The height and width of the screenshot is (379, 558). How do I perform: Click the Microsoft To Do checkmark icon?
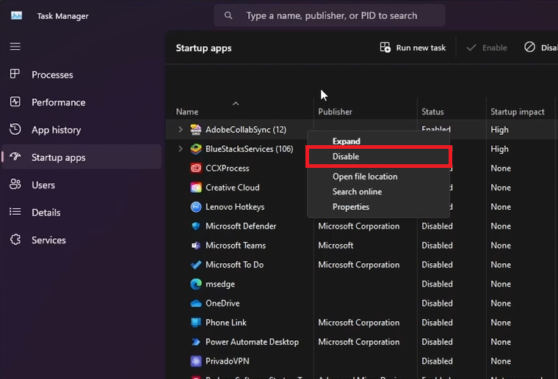coord(196,265)
